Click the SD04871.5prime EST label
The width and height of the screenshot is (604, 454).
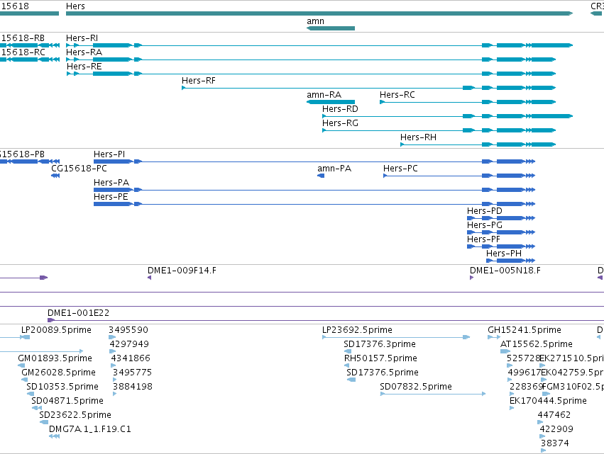67,402
